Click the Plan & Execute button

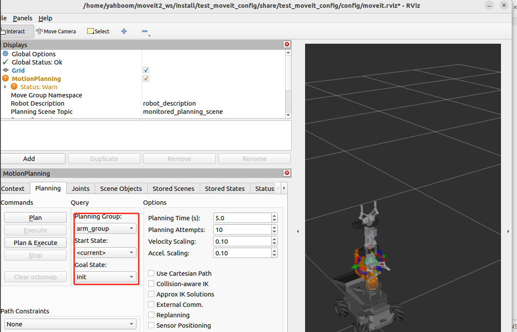click(35, 243)
